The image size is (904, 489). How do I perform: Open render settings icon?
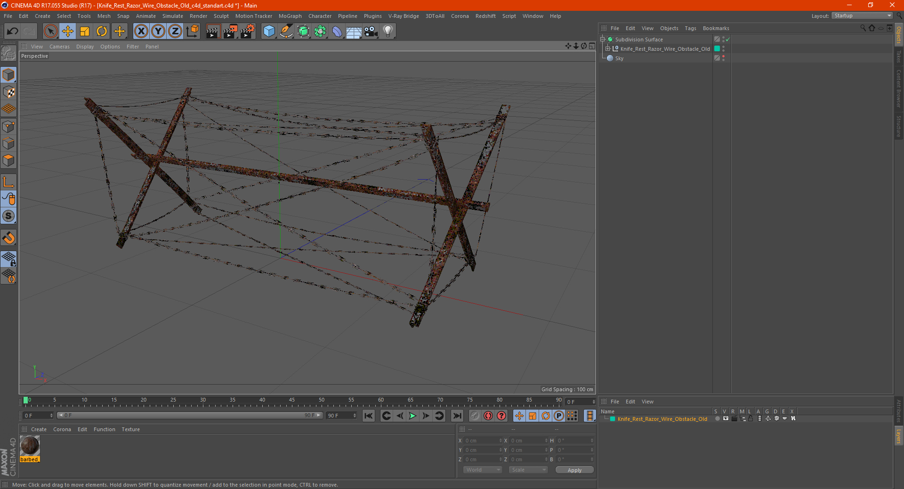248,32
